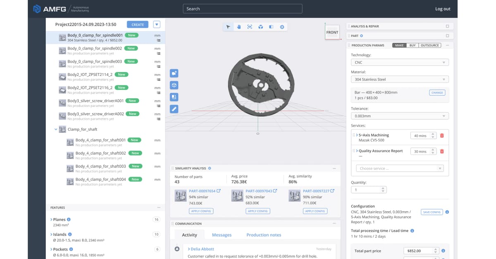Click the fit-to-view focus icon

[250, 27]
